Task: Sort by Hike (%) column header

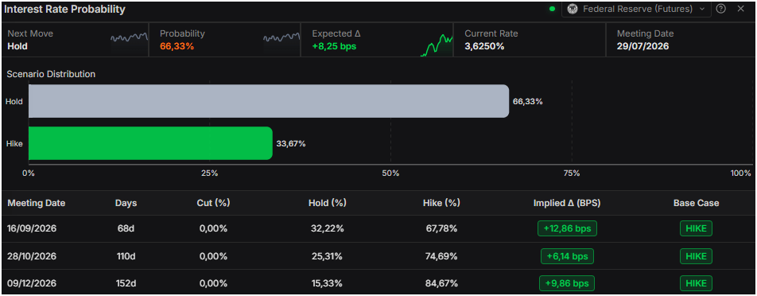Action: coord(441,203)
